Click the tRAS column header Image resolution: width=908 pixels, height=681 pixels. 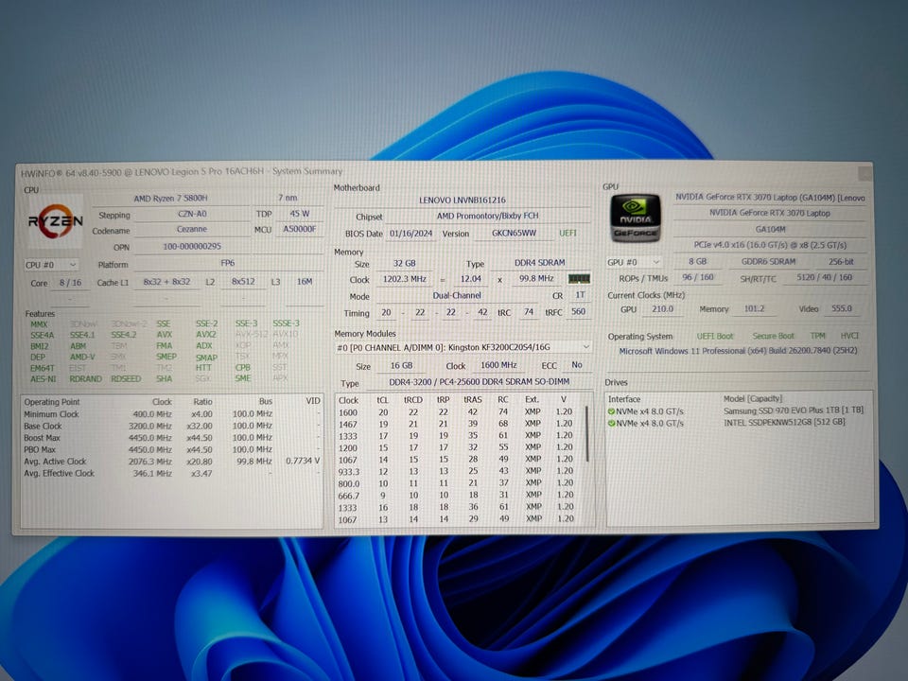coord(473,399)
